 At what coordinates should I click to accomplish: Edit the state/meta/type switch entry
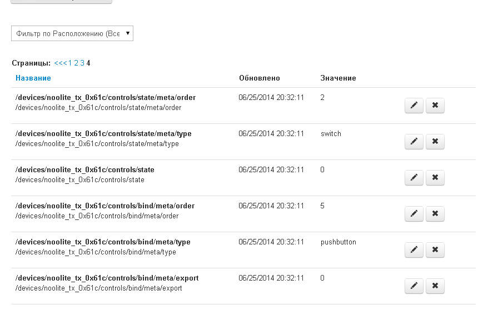pos(414,142)
